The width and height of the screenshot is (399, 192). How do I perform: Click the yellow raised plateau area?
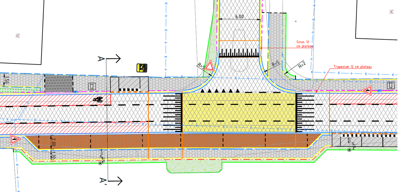click(238, 111)
